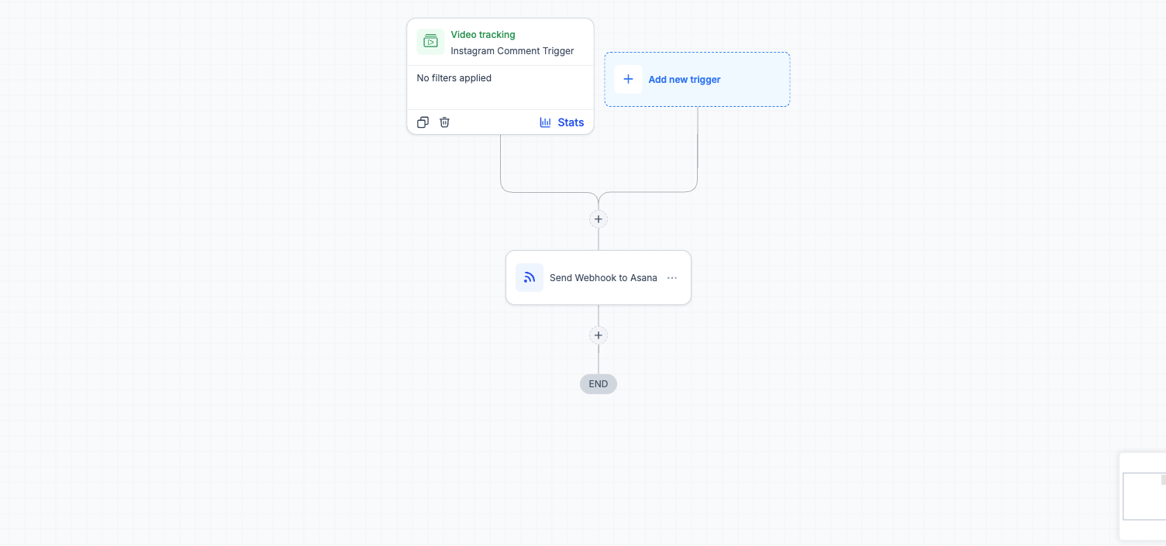Screen dimensions: 1166x546
Task: Duplicate the Instagram Comment Trigger card
Action: pos(423,122)
